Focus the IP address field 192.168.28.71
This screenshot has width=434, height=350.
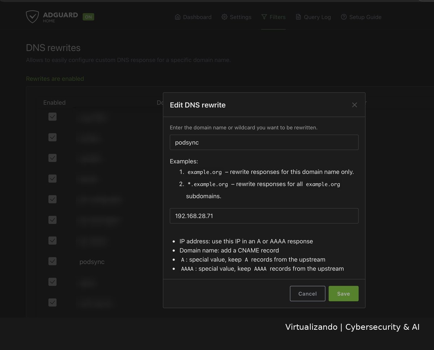pos(264,216)
